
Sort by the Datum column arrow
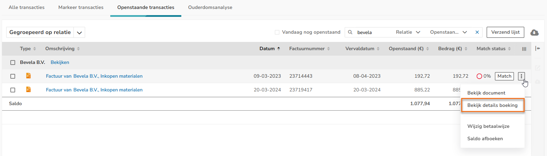(x=278, y=48)
